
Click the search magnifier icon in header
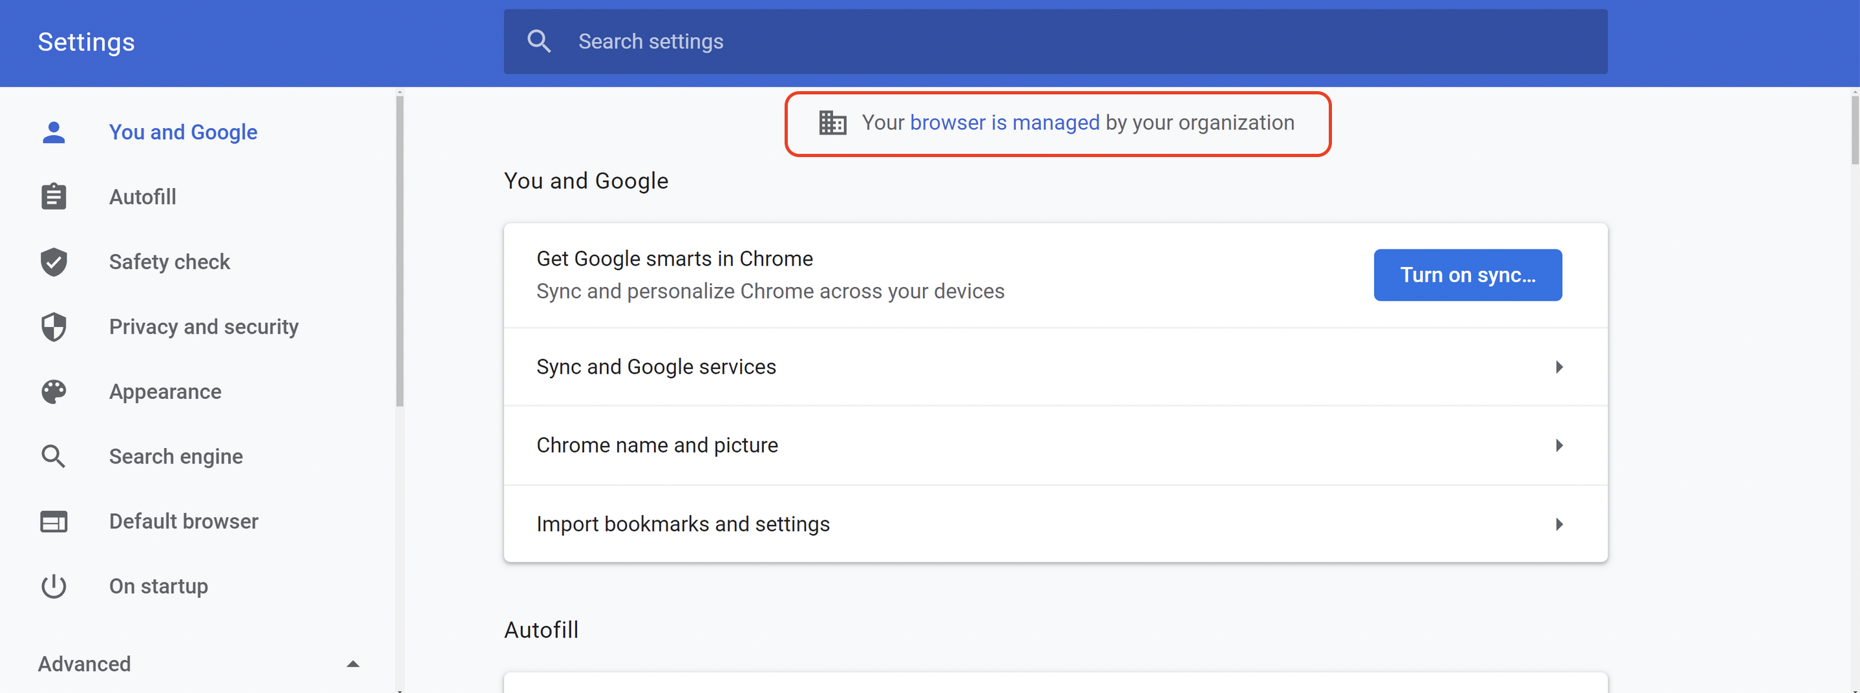[x=538, y=41]
